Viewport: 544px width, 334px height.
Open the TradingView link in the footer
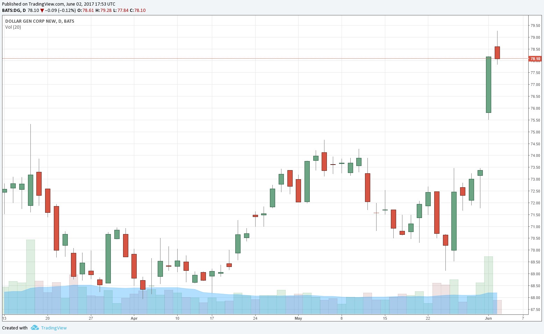(x=53, y=328)
